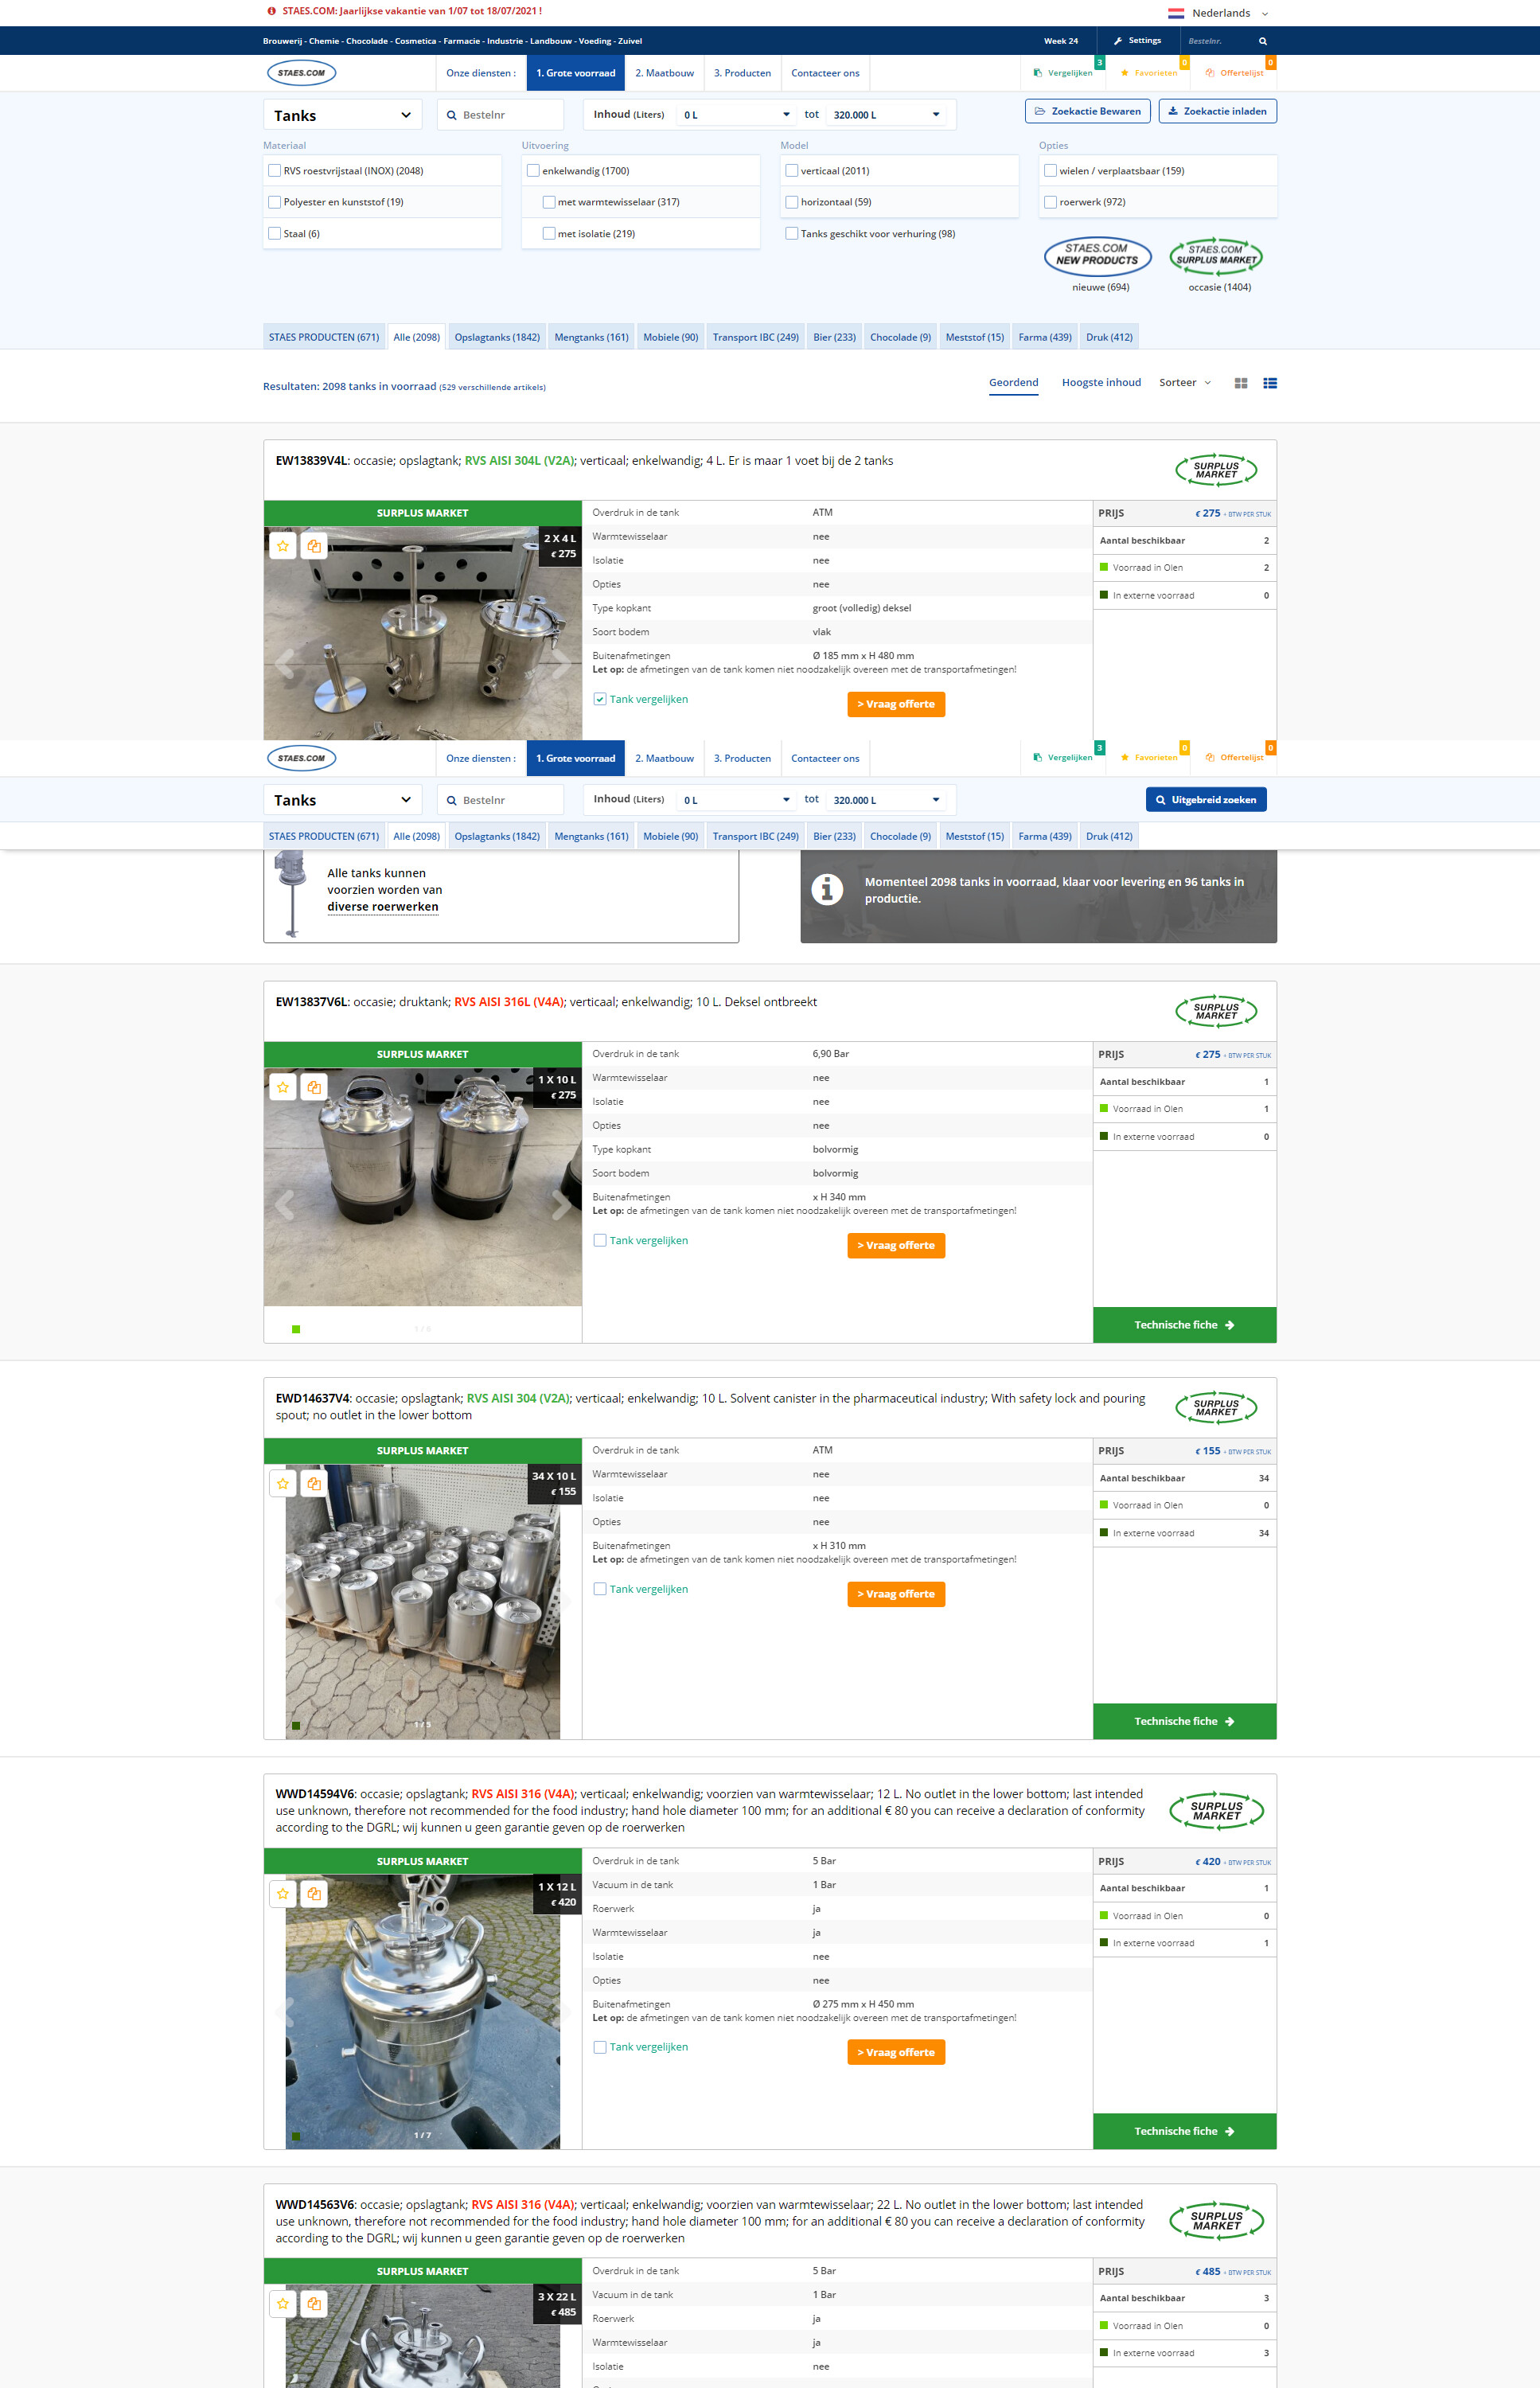The height and width of the screenshot is (2388, 1540).
Task: Open the Tanks category dropdown
Action: click(x=341, y=114)
